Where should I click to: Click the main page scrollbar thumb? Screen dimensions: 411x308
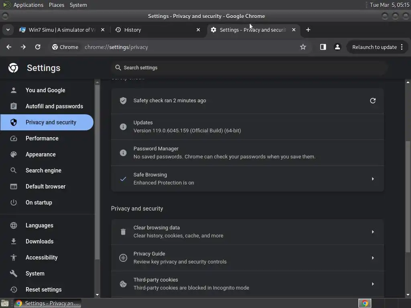(408, 197)
